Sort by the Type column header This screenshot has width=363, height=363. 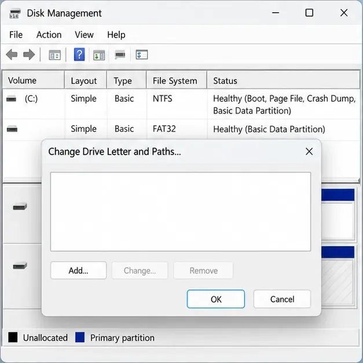pyautogui.click(x=126, y=80)
